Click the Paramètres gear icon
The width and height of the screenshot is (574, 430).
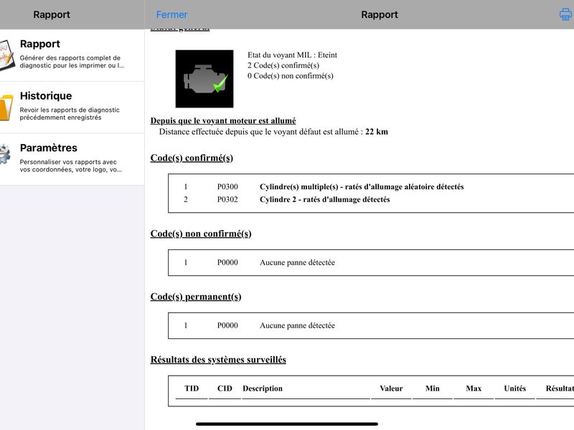coord(5,154)
